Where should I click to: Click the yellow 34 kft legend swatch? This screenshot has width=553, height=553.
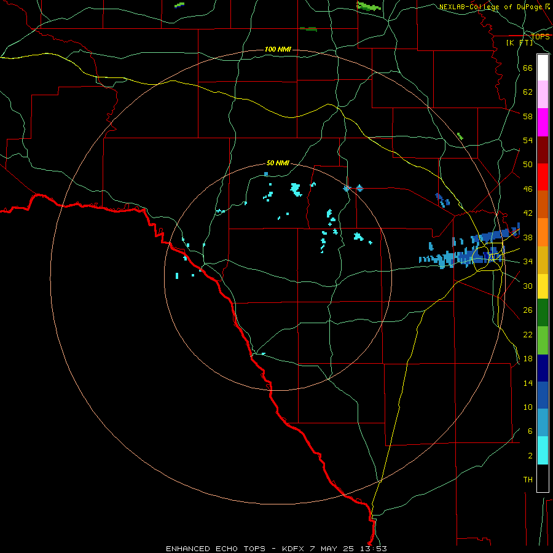point(543,286)
